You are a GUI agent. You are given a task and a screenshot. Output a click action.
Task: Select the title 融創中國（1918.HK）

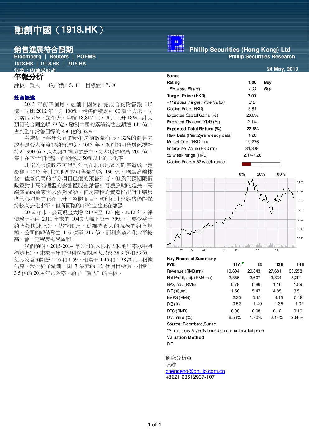(x=59, y=30)
